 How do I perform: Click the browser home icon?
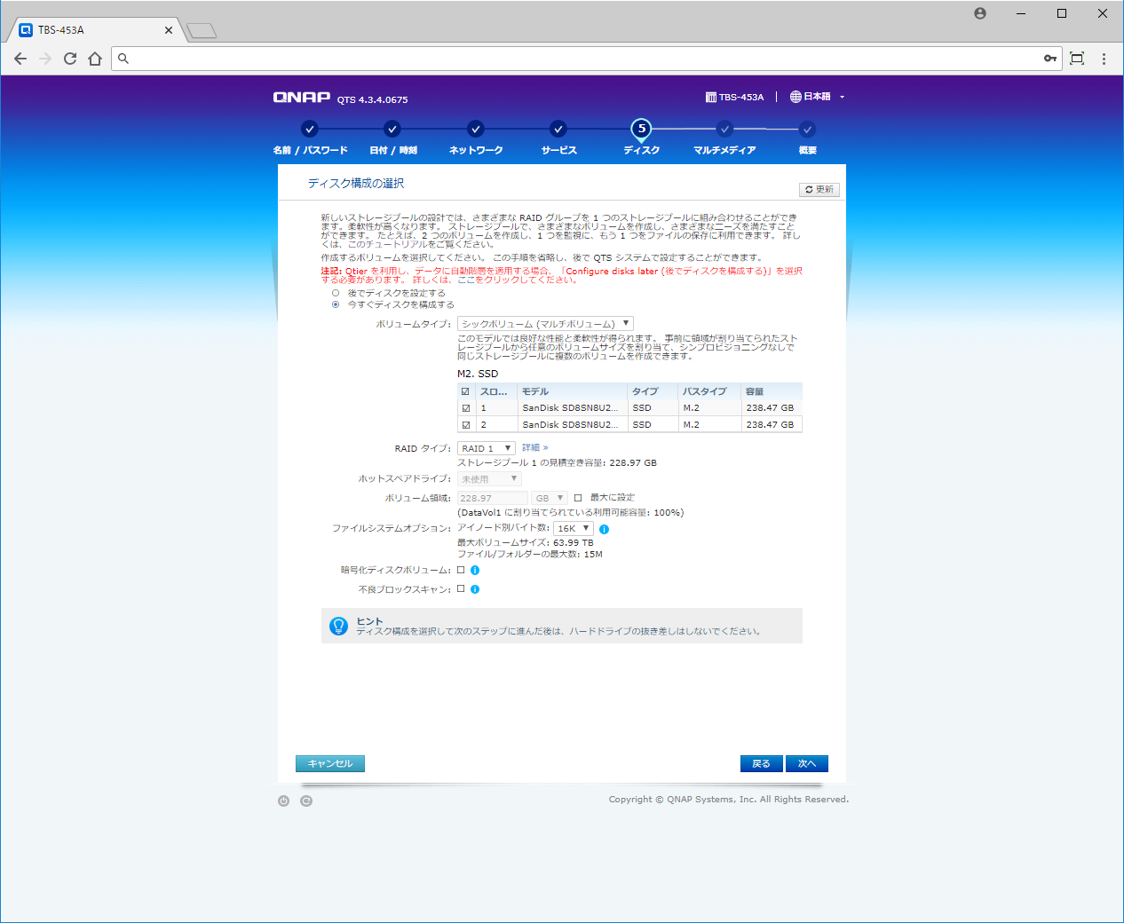(x=95, y=59)
